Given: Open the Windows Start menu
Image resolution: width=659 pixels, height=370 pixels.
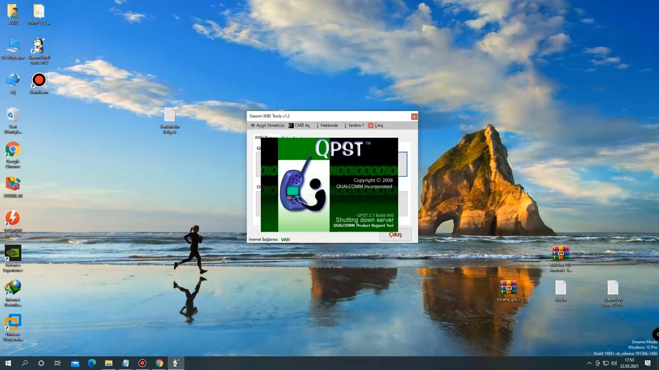Looking at the screenshot, I should [8, 363].
